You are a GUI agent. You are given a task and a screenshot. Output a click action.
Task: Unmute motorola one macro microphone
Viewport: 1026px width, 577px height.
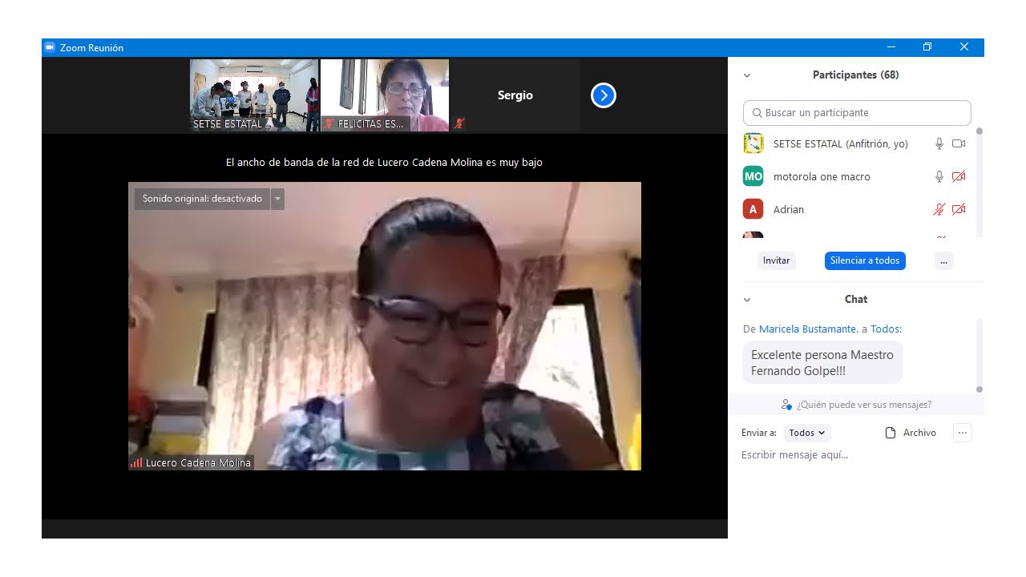pos(939,176)
